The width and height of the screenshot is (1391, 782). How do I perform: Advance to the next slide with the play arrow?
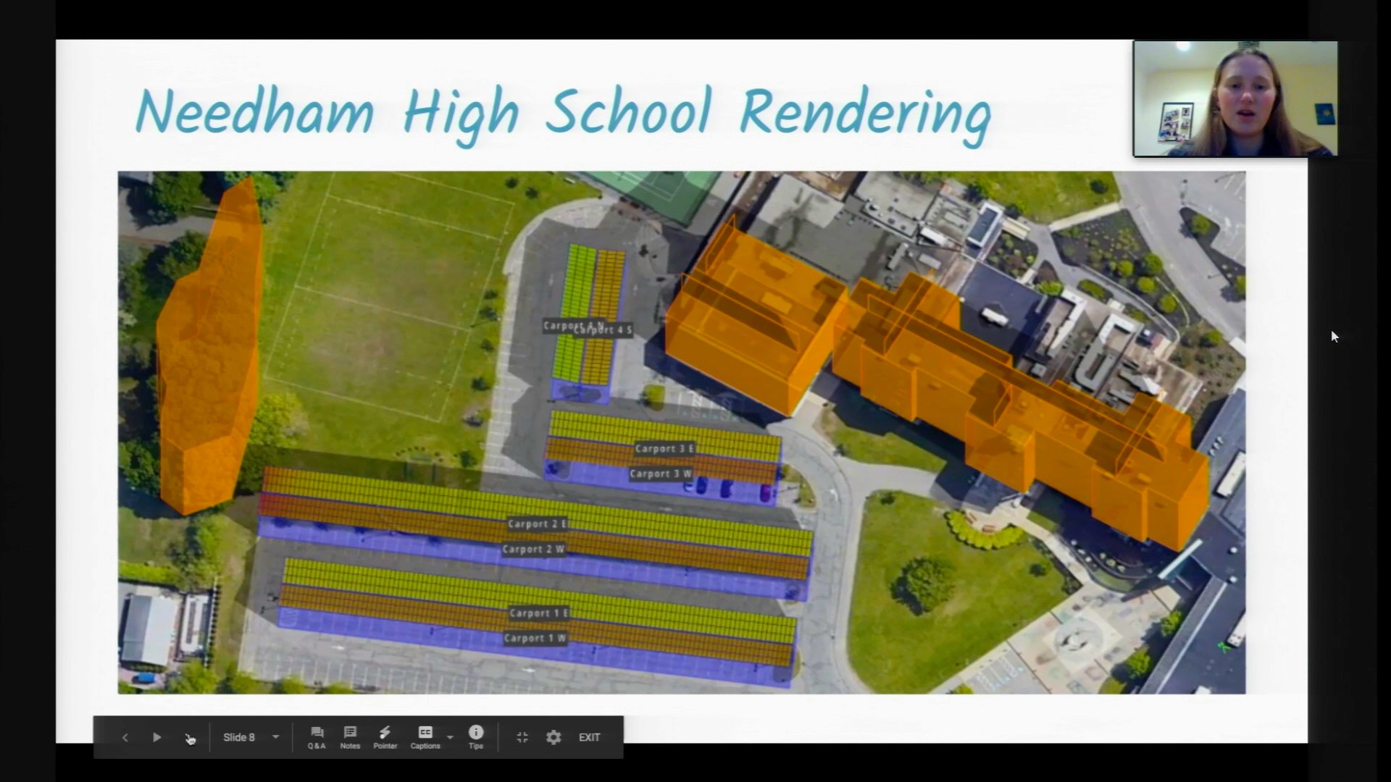[x=157, y=737]
